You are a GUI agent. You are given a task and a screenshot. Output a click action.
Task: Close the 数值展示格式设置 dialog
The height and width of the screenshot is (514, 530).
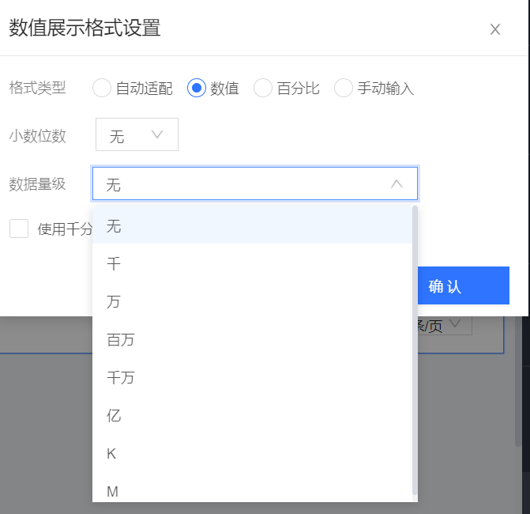point(495,29)
